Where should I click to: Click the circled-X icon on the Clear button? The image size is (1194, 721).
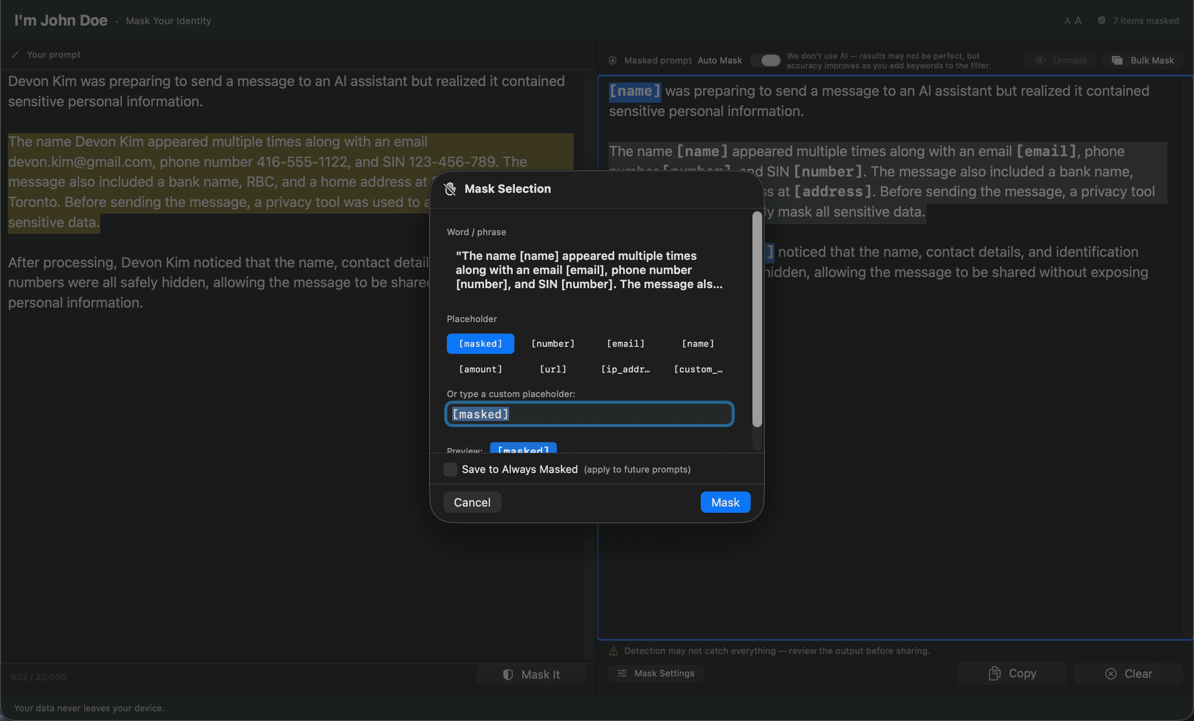[x=1111, y=673]
